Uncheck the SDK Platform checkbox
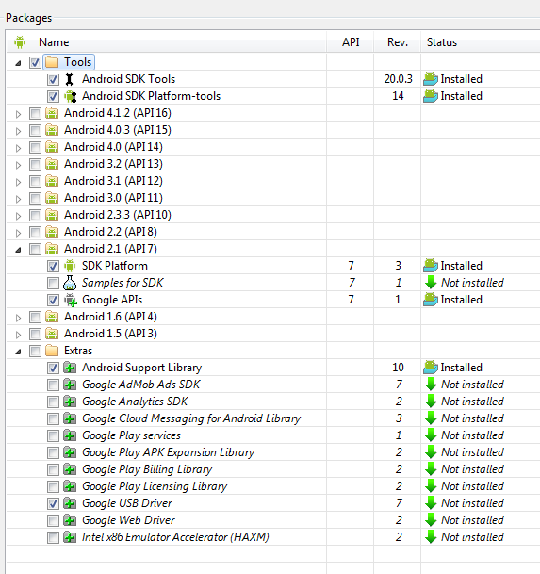This screenshot has height=574, width=540. pyautogui.click(x=53, y=266)
